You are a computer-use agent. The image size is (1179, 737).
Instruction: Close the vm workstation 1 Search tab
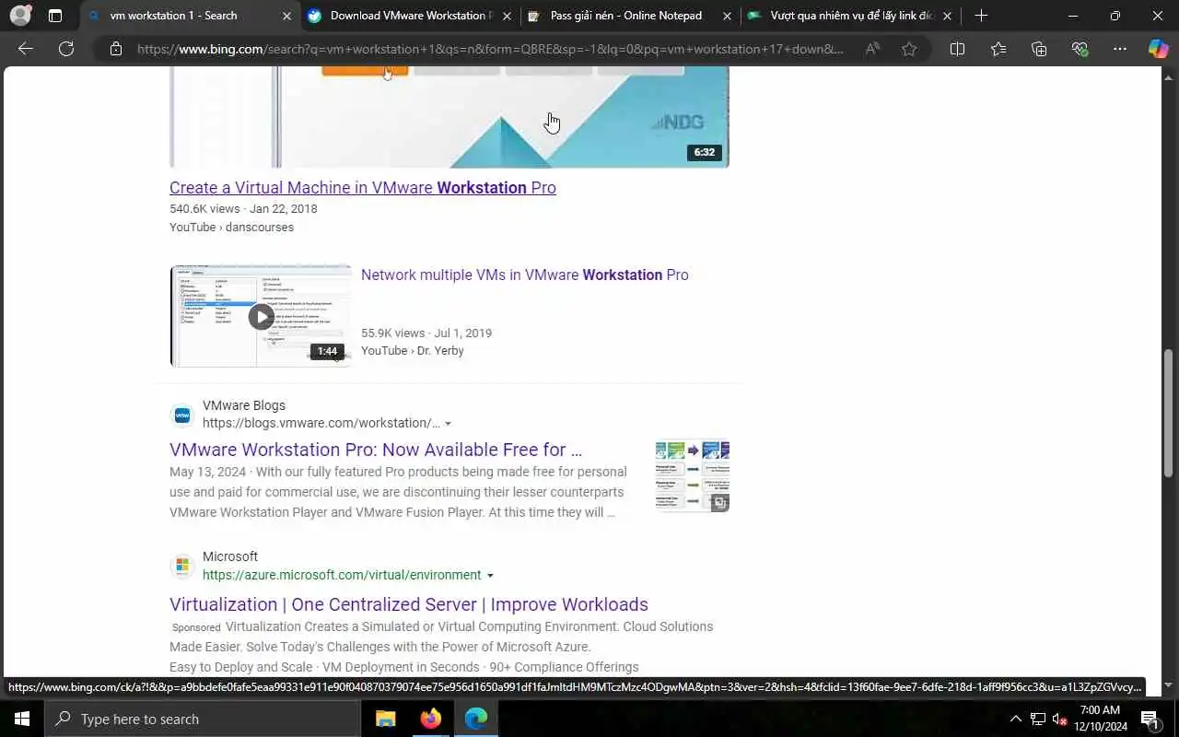[x=286, y=16]
